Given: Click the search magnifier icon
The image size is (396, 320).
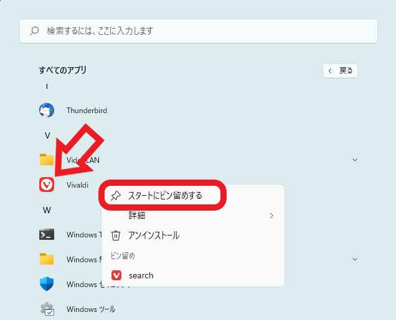Looking at the screenshot, I should coord(34,30).
